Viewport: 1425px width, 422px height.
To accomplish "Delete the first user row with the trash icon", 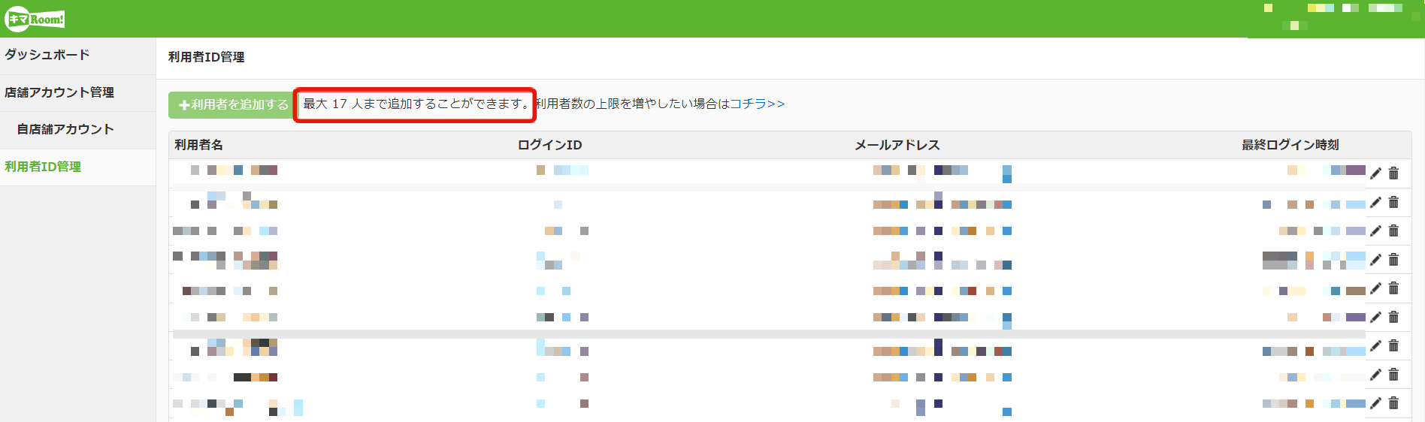I will point(1393,173).
